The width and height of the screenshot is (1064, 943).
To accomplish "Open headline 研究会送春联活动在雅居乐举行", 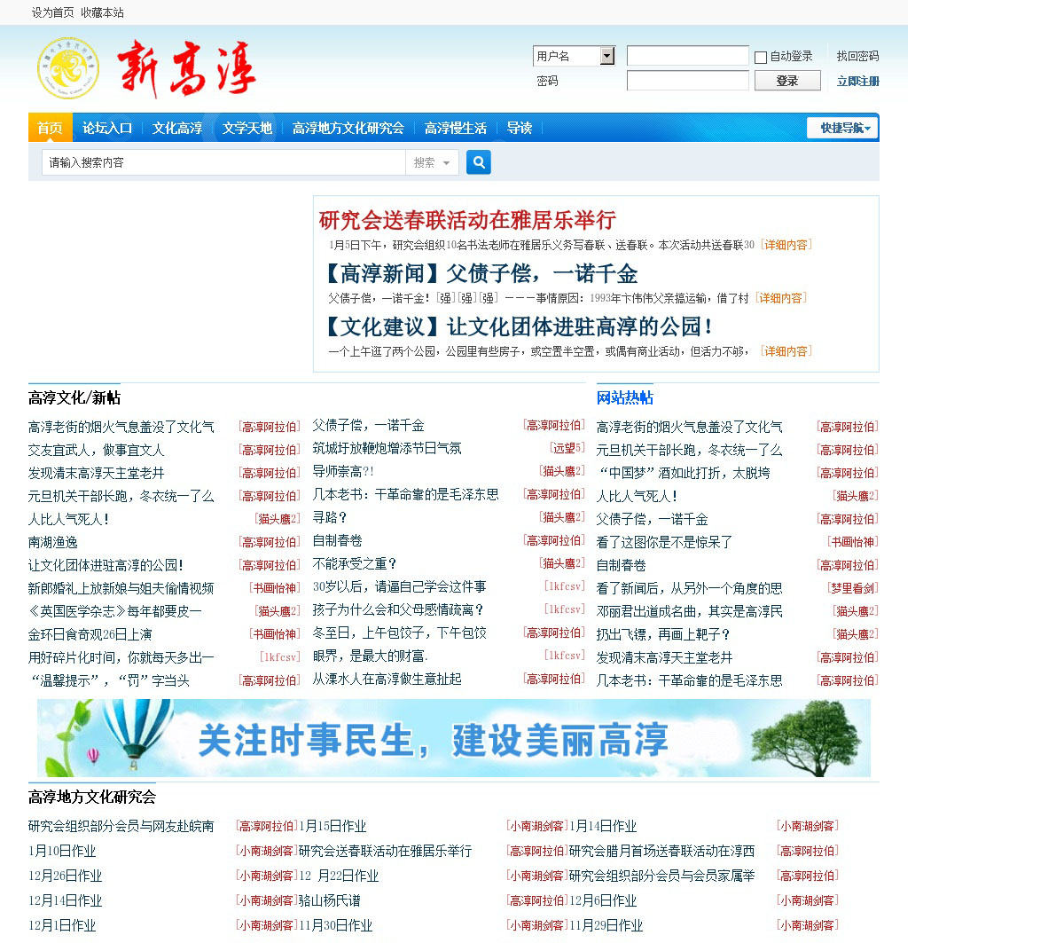I will point(467,220).
